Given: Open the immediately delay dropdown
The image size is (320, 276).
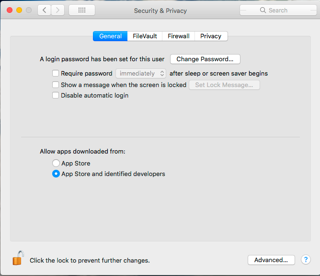Looking at the screenshot, I should point(140,74).
